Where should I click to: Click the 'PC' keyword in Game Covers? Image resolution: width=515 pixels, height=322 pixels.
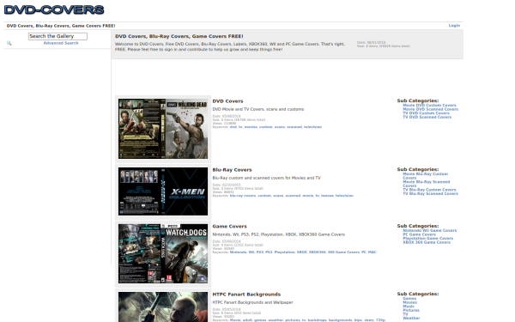click(364, 252)
